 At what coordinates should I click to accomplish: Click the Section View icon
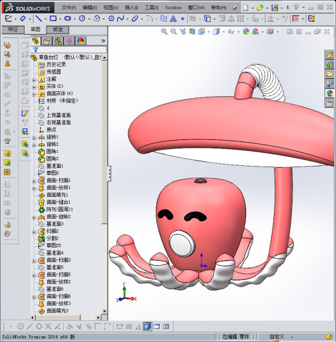point(192,32)
